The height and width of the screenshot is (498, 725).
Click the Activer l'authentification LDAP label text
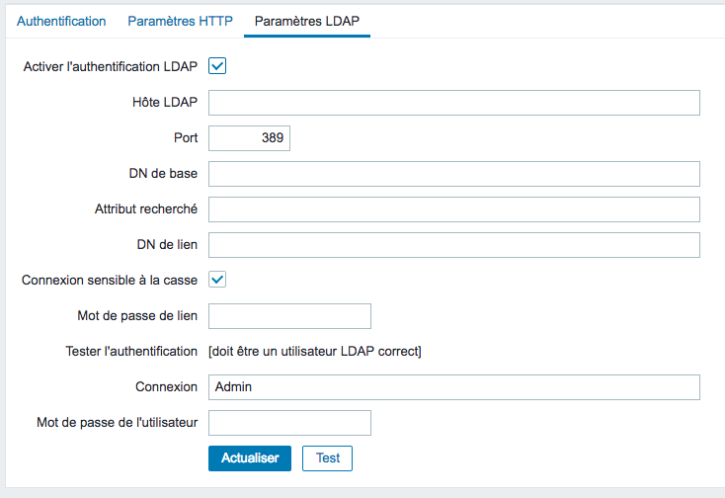coord(111,66)
